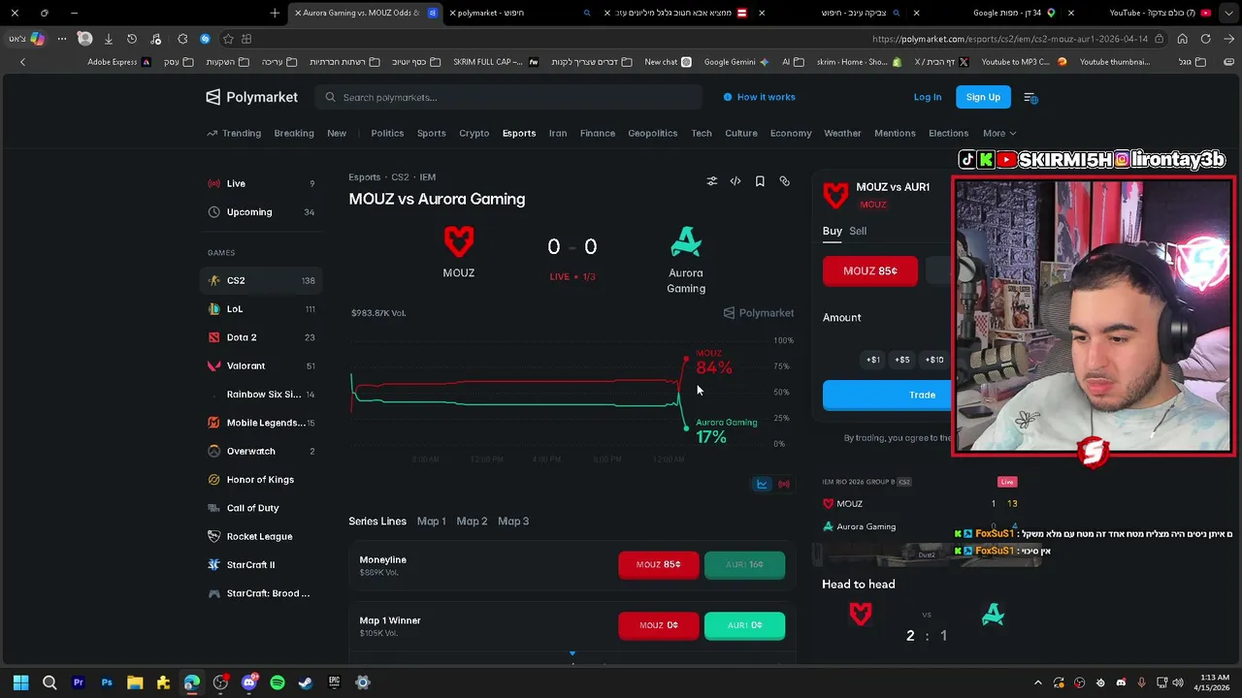Select the StarCraft II game filter
Image resolution: width=1242 pixels, height=698 pixels.
(x=261, y=564)
